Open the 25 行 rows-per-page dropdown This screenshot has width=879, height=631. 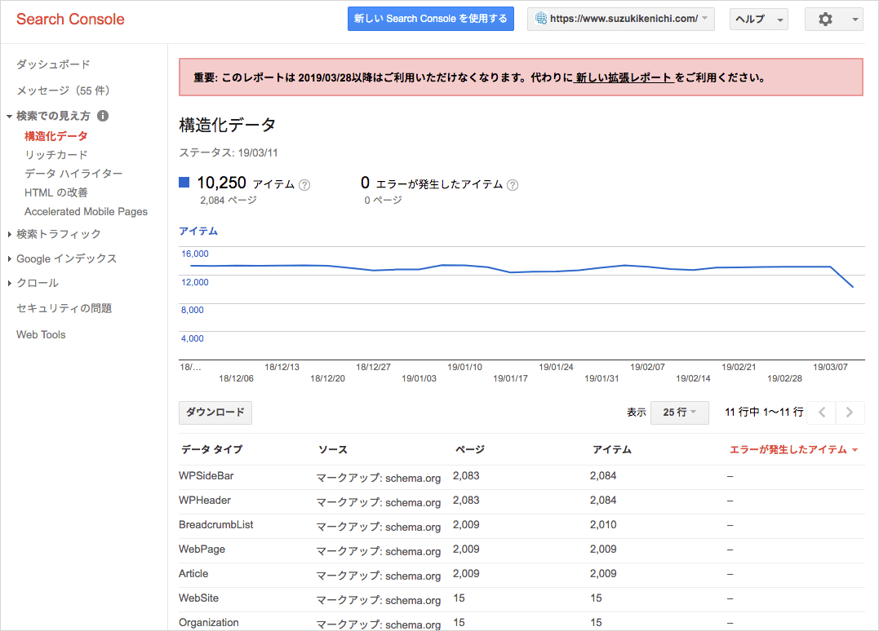point(679,413)
